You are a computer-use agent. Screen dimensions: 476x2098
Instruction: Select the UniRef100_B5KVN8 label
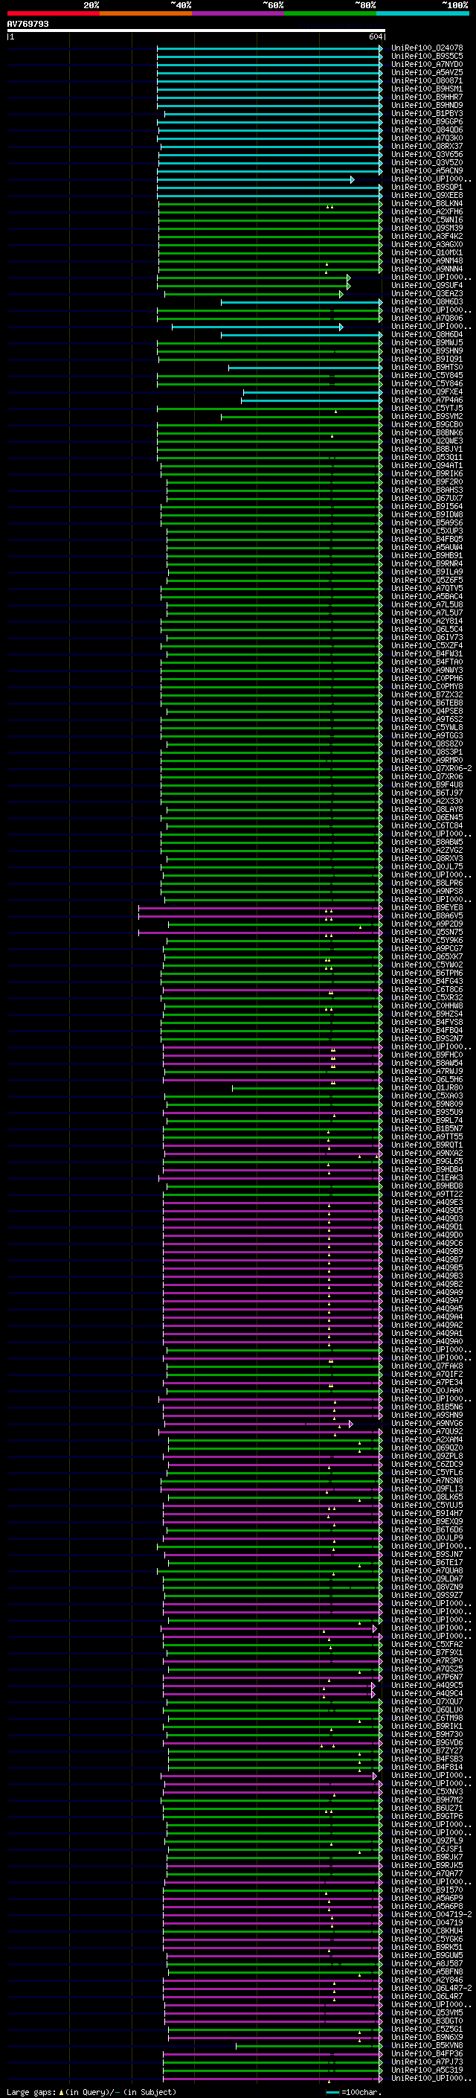point(427,2045)
